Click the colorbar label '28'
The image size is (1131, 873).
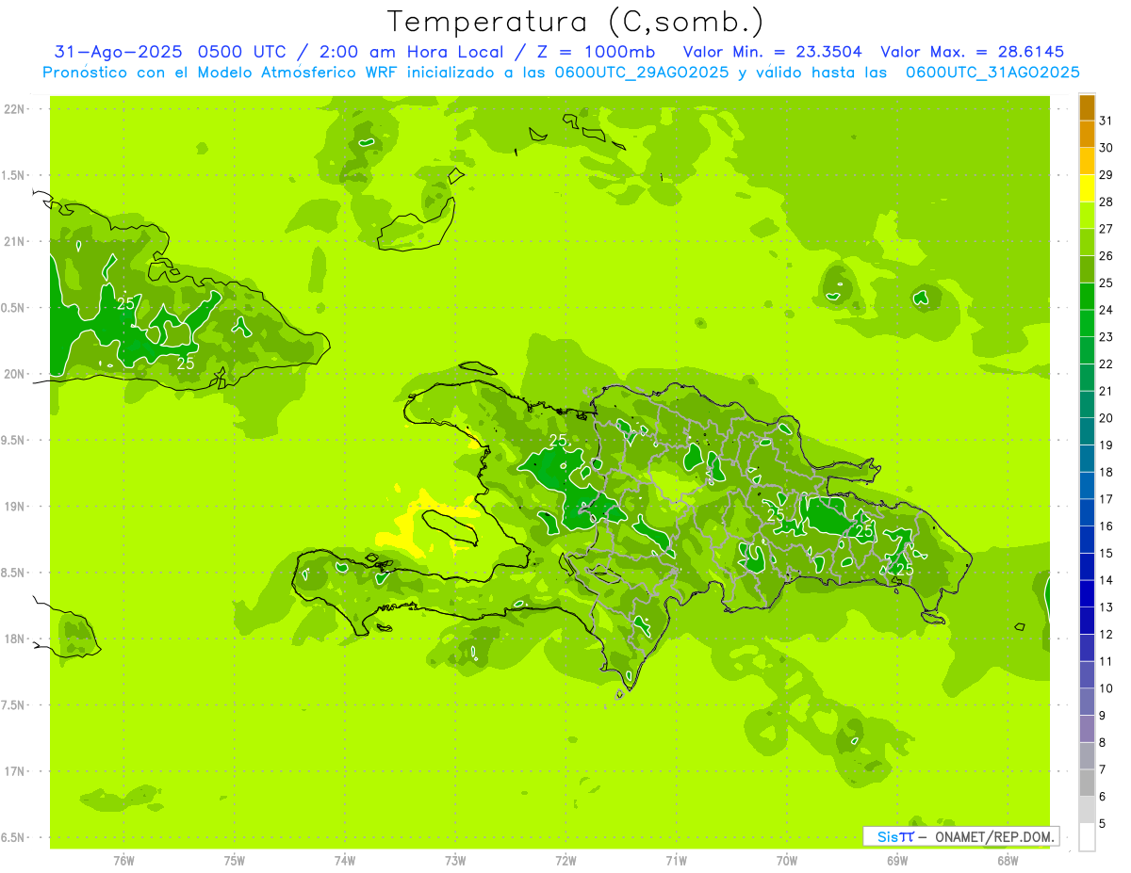tap(1106, 202)
